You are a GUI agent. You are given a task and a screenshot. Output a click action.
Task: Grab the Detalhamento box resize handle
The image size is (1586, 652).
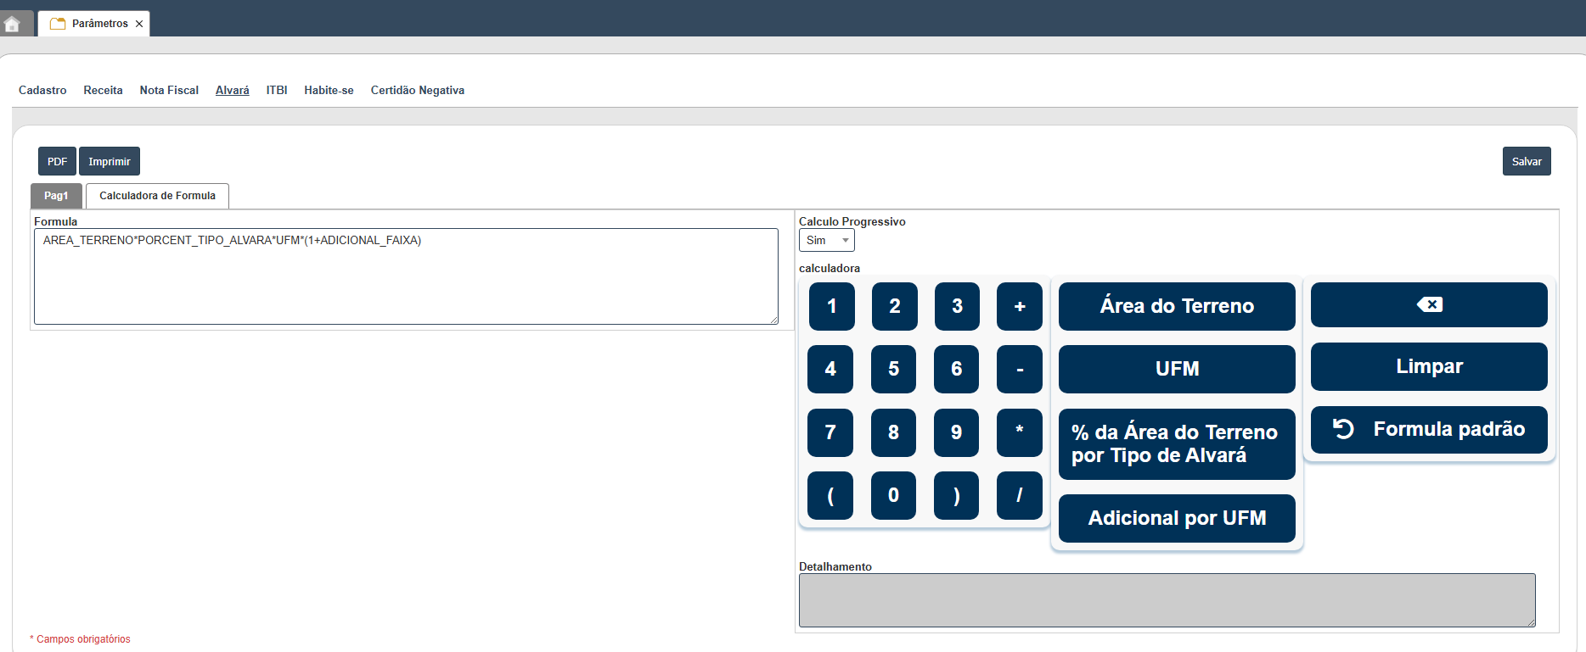coord(1532,623)
